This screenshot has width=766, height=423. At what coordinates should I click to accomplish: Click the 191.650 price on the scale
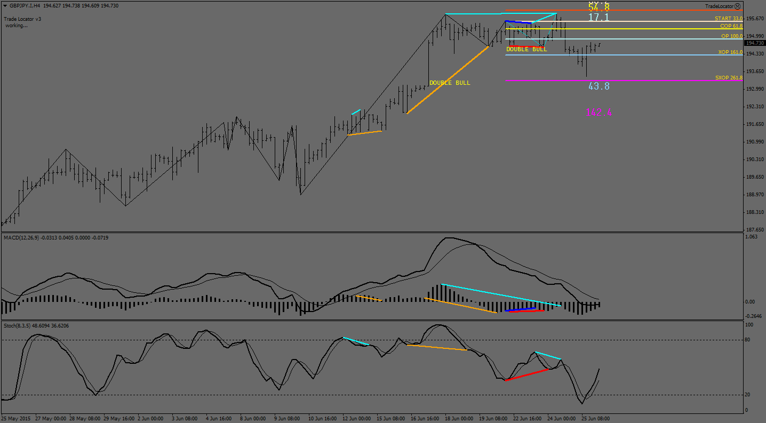755,124
